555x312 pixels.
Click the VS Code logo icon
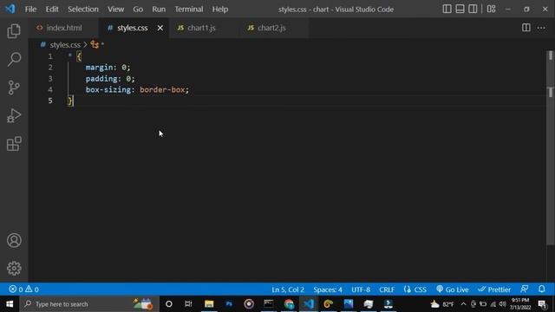(10, 9)
